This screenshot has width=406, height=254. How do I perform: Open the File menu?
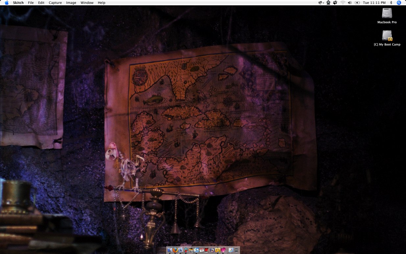point(31,3)
